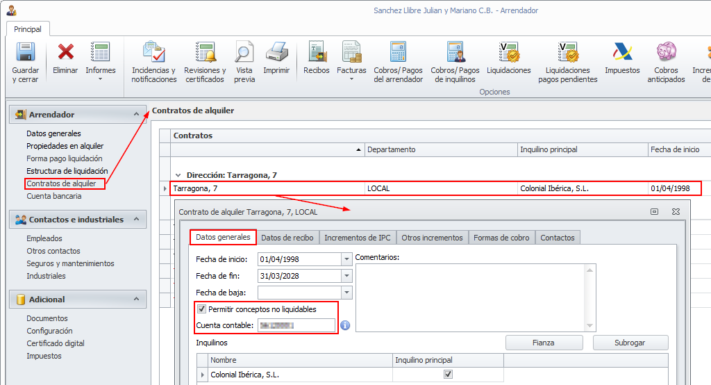Click the Vista previa icon
The width and height of the screenshot is (711, 385).
(244, 51)
